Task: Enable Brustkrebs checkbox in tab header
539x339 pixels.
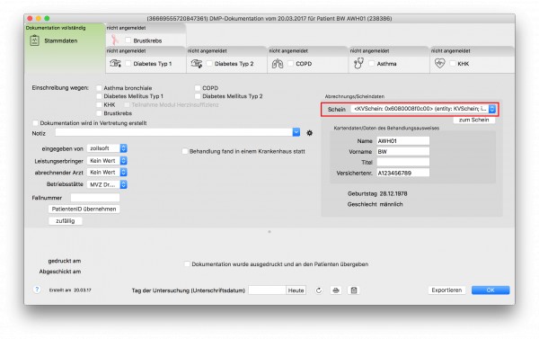Action: pyautogui.click(x=128, y=40)
